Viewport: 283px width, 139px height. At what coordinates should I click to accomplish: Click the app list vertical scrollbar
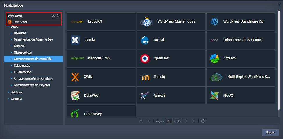tap(279, 60)
